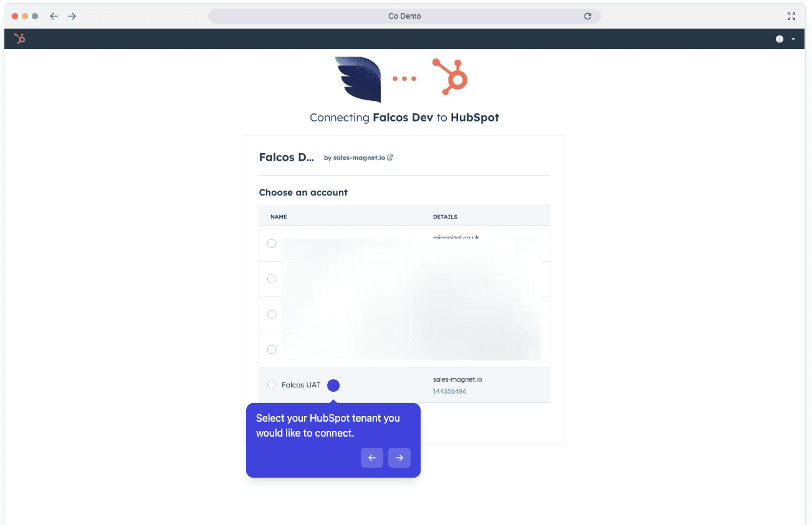Click the user avatar in the navy bar
This screenshot has width=812, height=525.
(x=780, y=39)
